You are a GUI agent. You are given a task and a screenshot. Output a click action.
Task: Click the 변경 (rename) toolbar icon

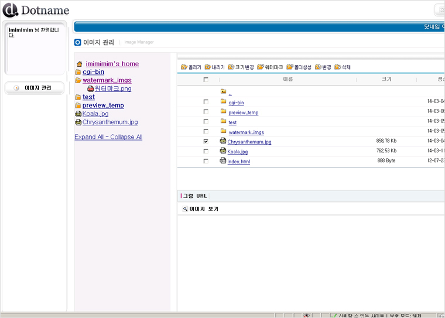(x=319, y=67)
